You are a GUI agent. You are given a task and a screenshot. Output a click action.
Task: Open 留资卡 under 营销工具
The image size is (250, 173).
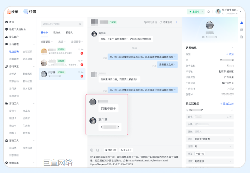pos(13,111)
